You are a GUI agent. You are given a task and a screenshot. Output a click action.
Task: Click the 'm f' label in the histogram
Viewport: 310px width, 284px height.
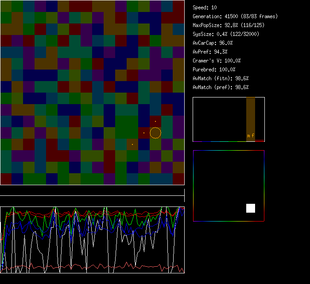point(251,136)
